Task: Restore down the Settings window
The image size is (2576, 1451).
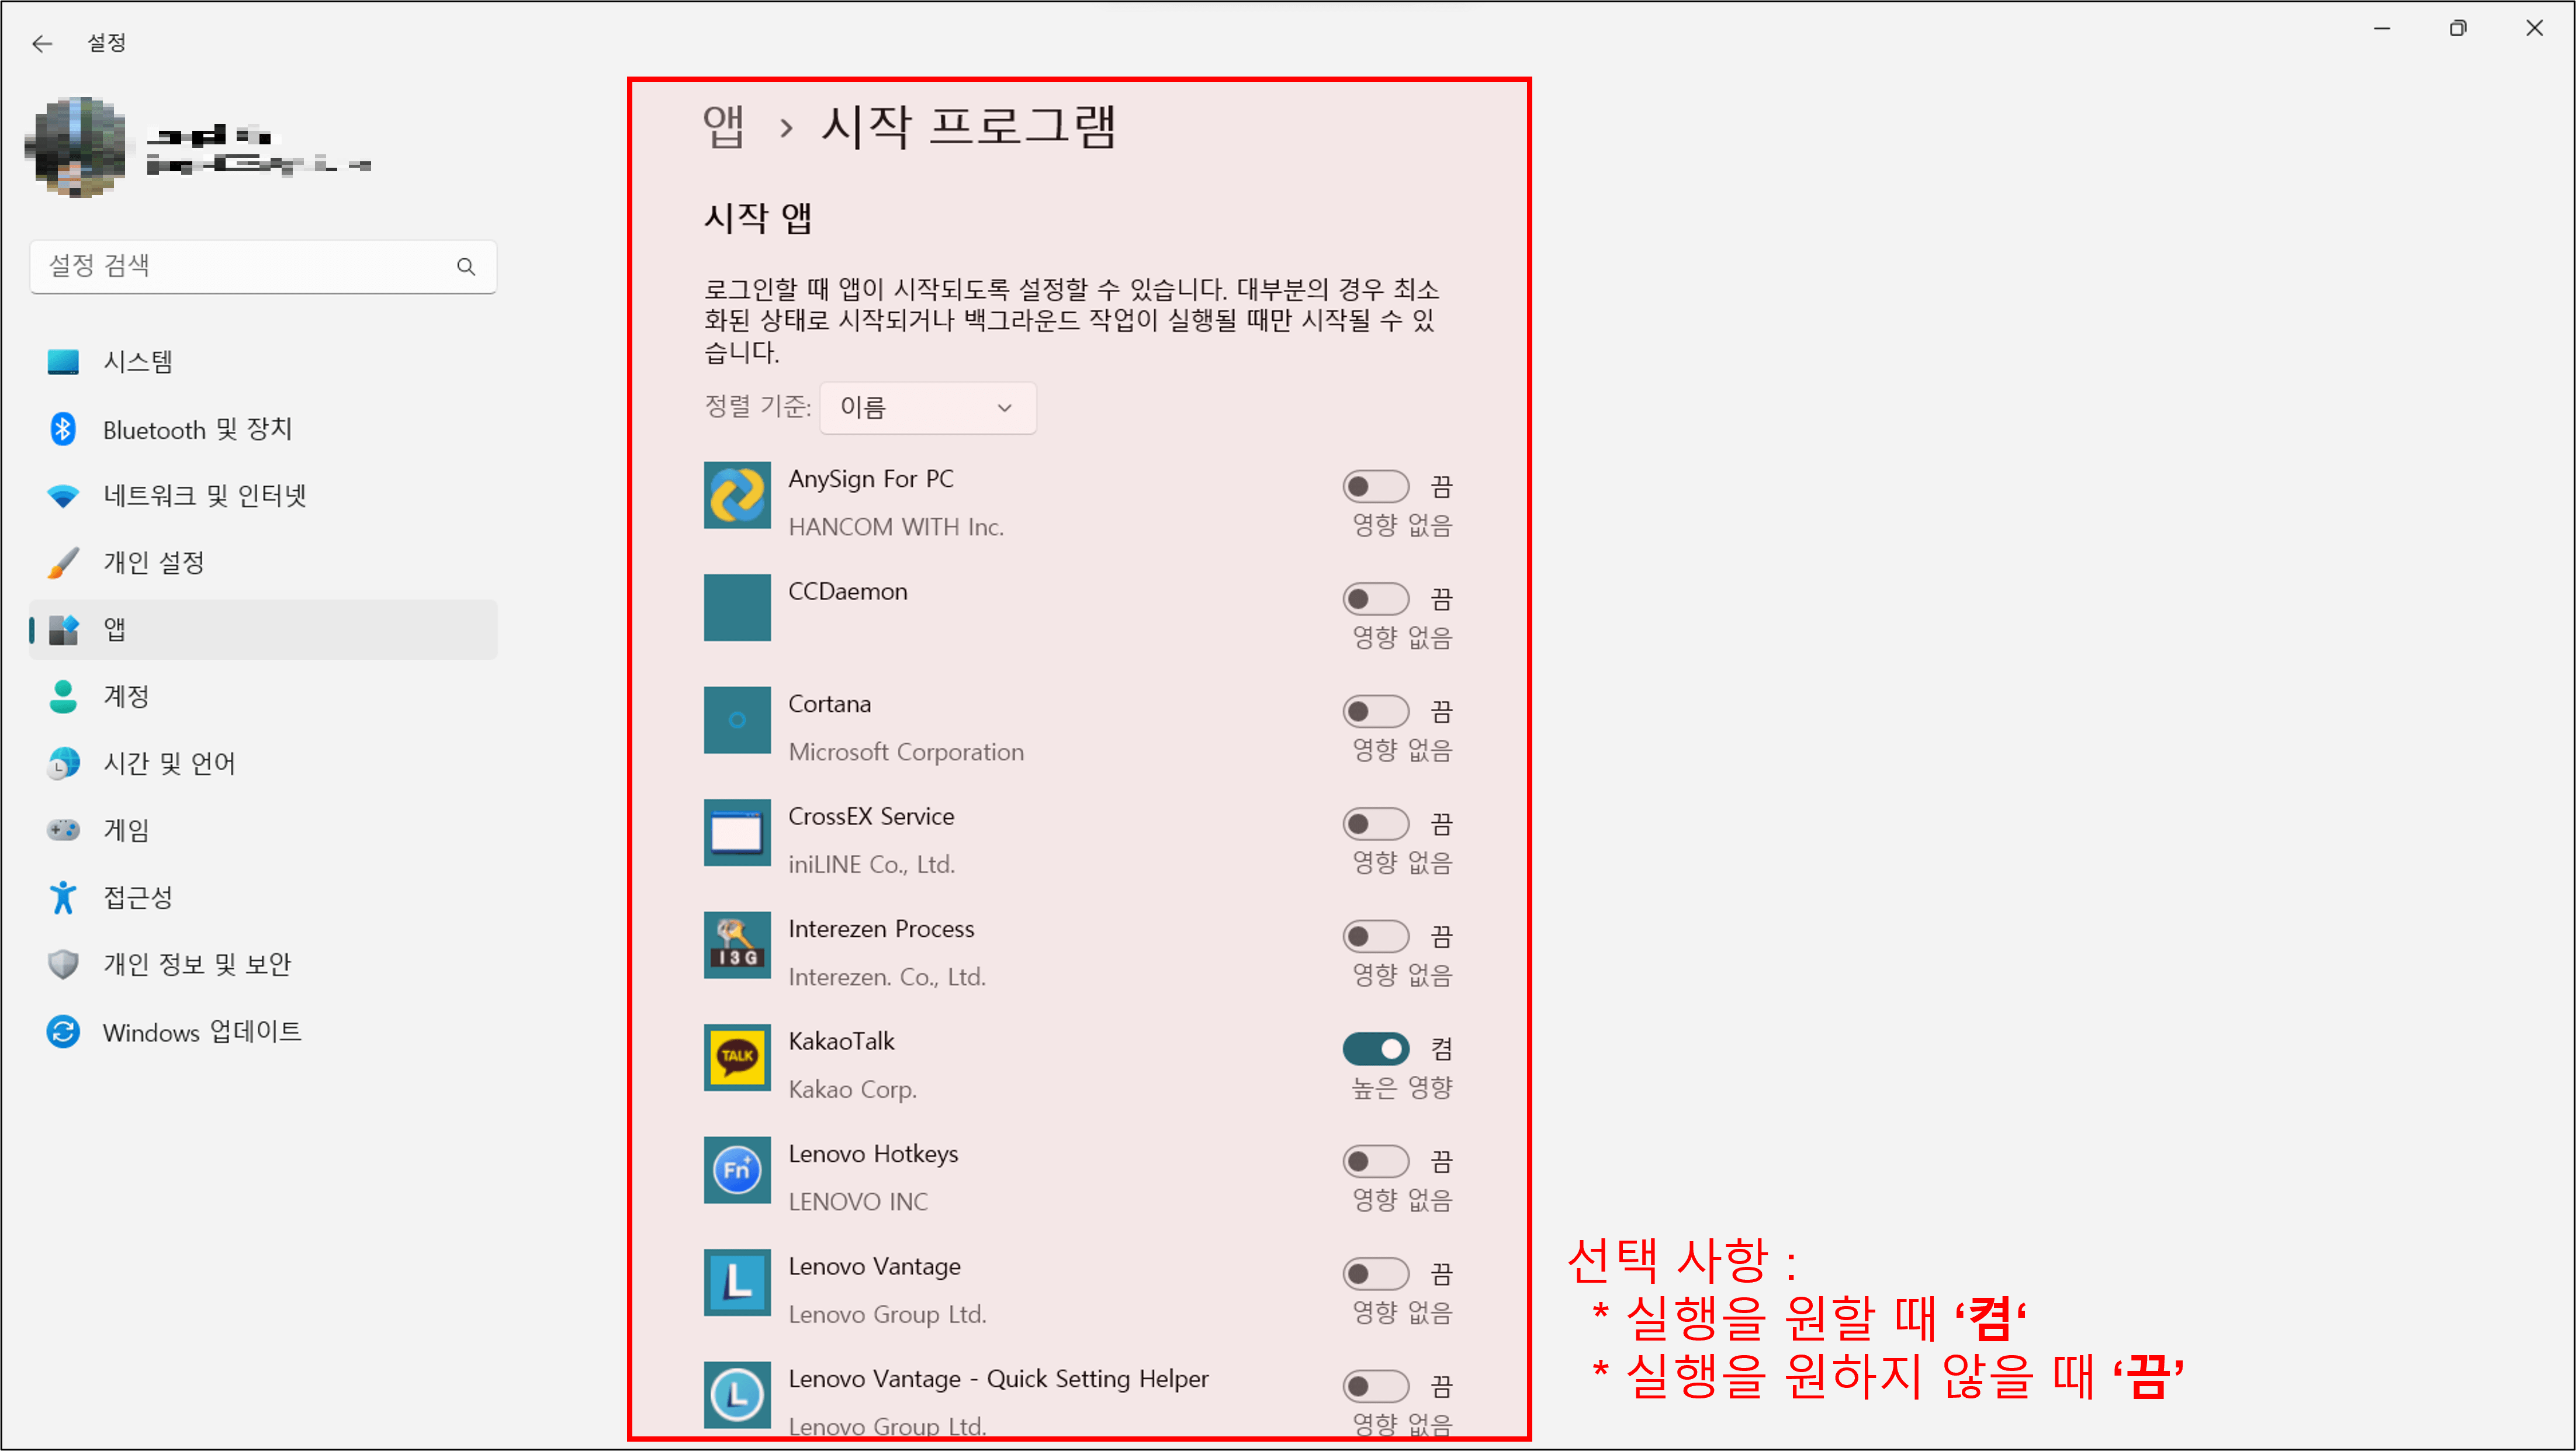Action: (x=2458, y=28)
